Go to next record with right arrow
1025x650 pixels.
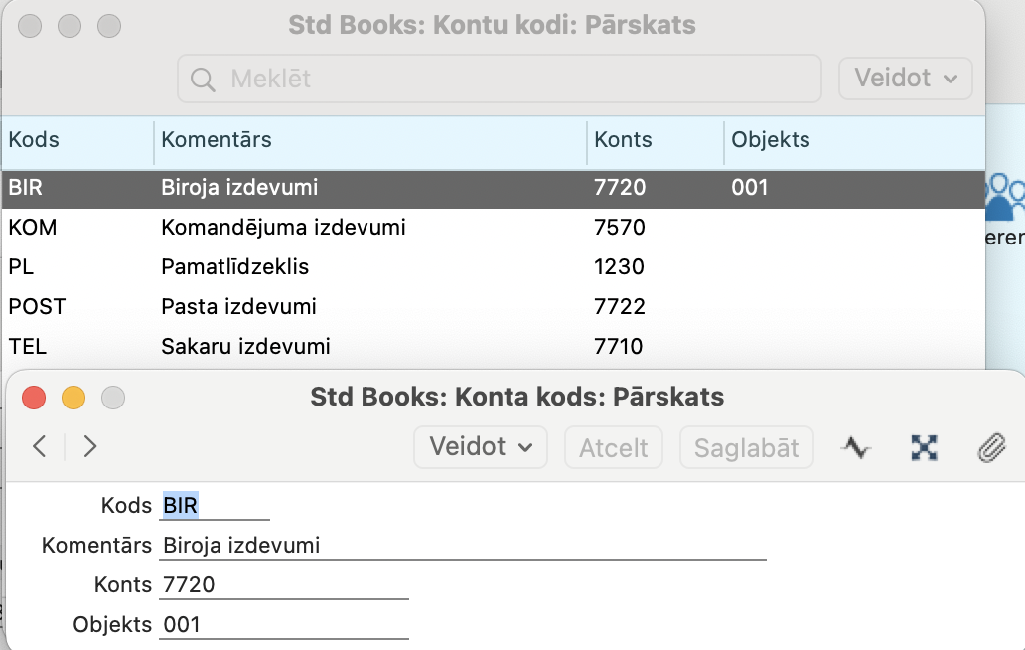(90, 446)
